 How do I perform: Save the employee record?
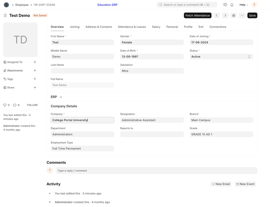click(x=252, y=16)
